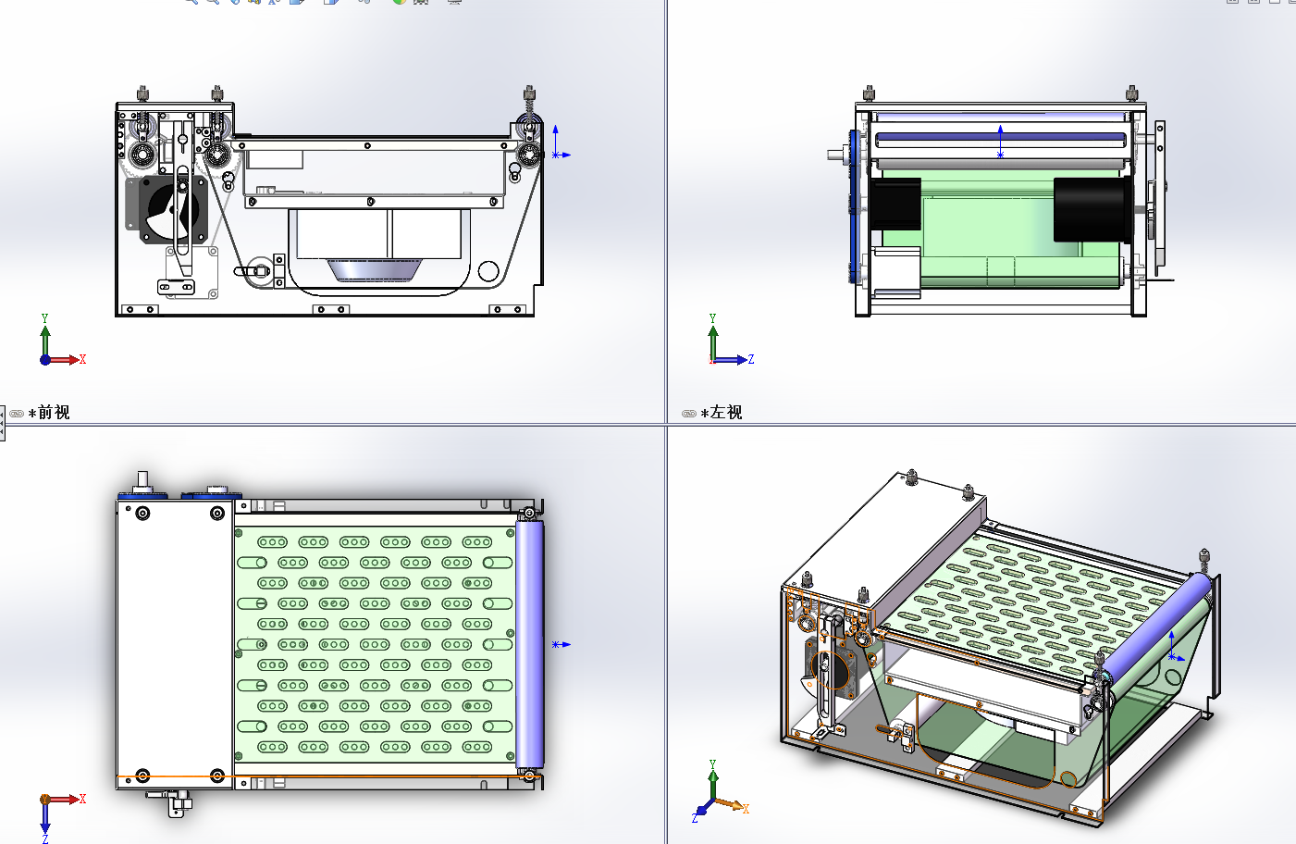Click the red X axis of the front view triad

pyautogui.click(x=67, y=359)
